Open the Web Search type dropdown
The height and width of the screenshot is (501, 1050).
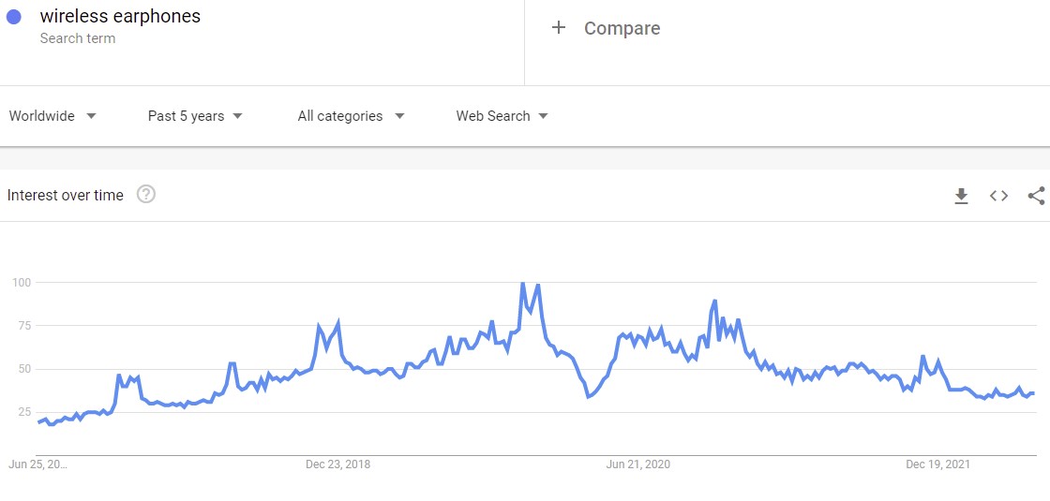pyautogui.click(x=502, y=116)
